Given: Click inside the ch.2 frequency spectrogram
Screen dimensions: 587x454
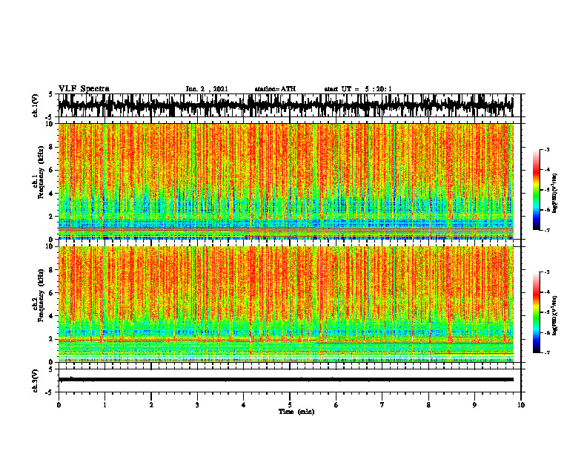Looking at the screenshot, I should point(286,304).
